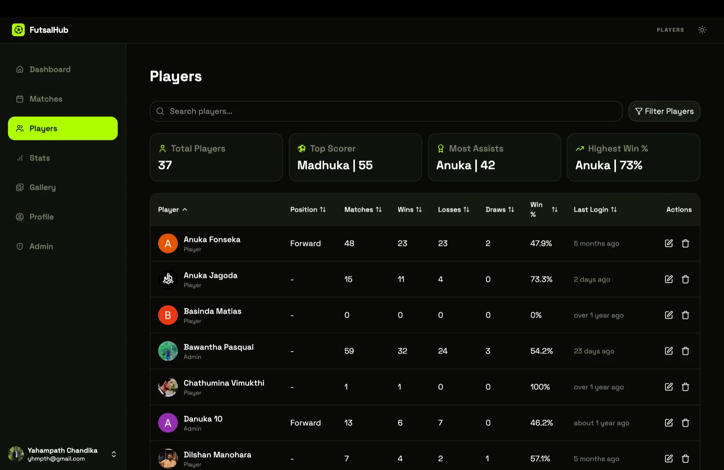Viewport: 724px width, 470px height.
Task: Edit Bawantha Pasqual's record
Action: 669,351
